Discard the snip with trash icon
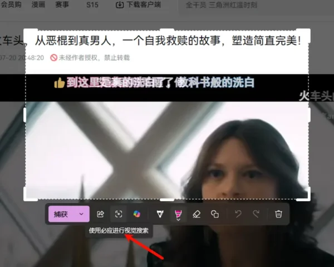 click(x=278, y=214)
